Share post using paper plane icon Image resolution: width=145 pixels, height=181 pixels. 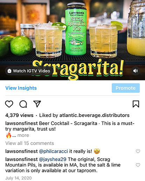tap(37, 104)
